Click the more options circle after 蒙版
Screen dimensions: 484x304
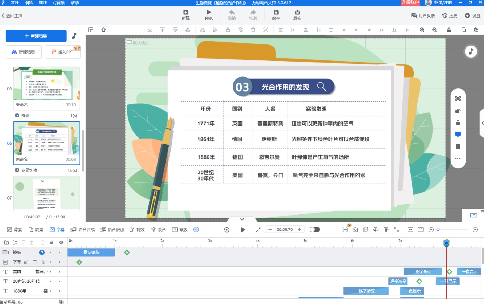(x=196, y=229)
